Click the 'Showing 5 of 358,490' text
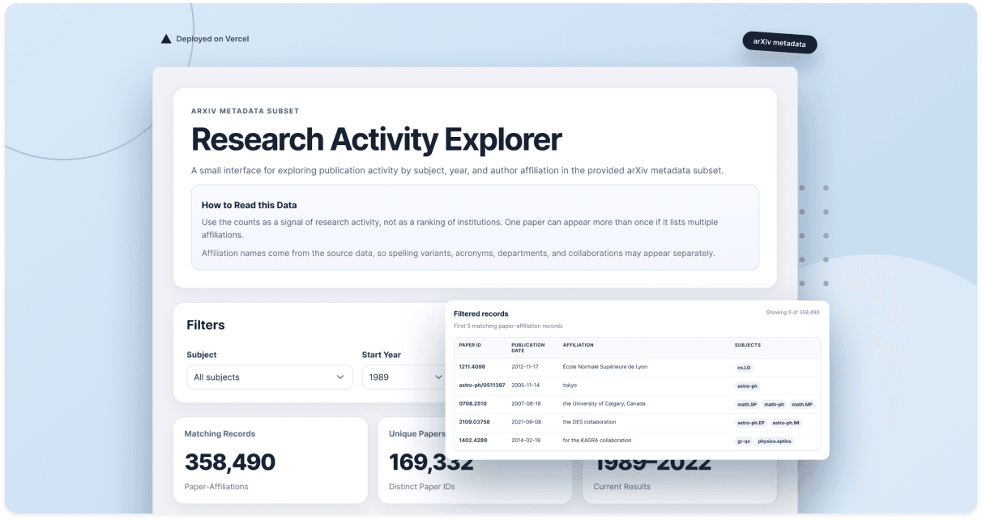 coord(792,313)
